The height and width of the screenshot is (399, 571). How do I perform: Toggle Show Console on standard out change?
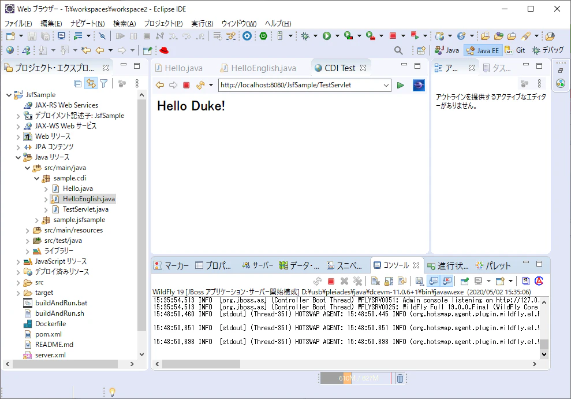(434, 281)
